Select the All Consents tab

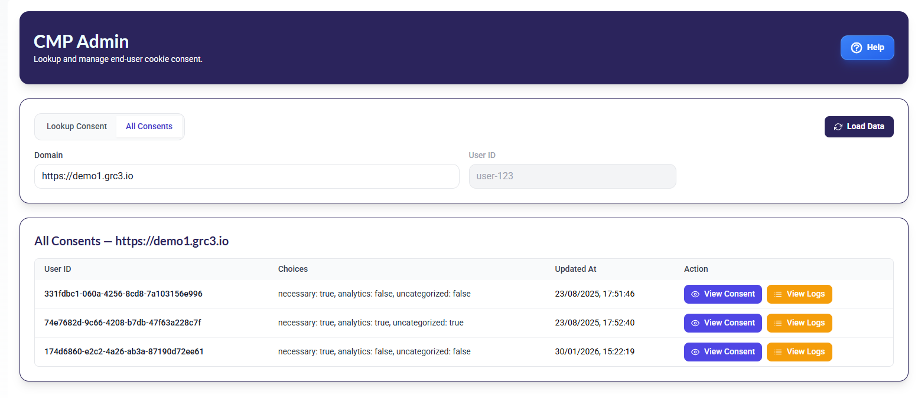(149, 127)
